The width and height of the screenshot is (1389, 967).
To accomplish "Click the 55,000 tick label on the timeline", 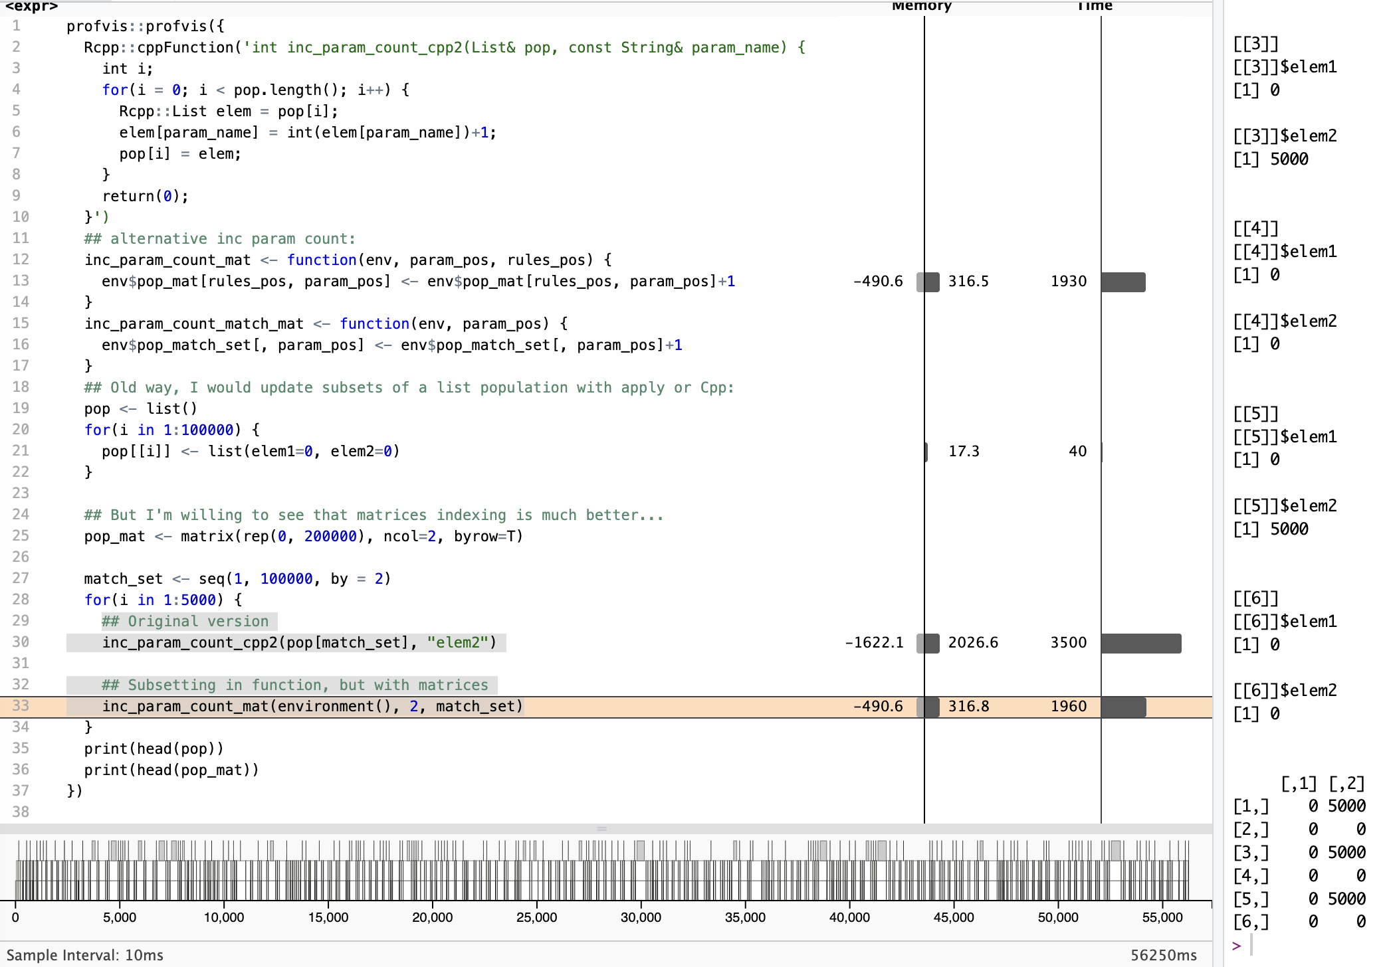I will tap(1162, 918).
